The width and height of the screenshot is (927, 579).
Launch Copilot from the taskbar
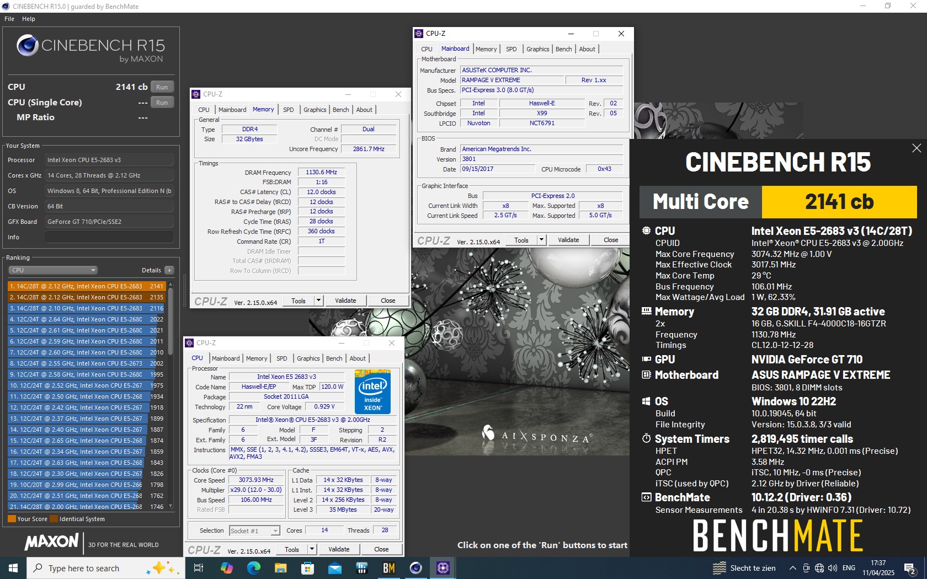[226, 568]
